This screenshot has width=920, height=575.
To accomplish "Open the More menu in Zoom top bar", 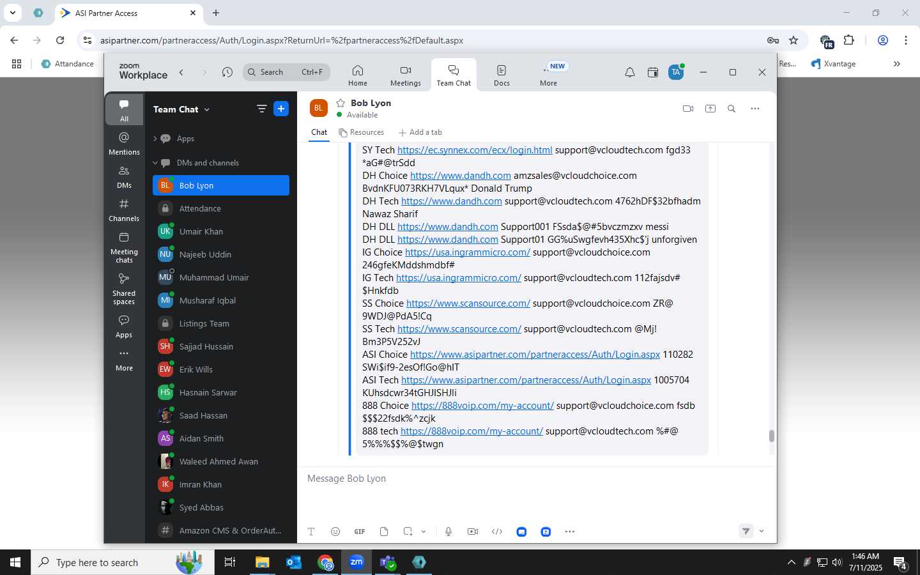I will coord(548,75).
